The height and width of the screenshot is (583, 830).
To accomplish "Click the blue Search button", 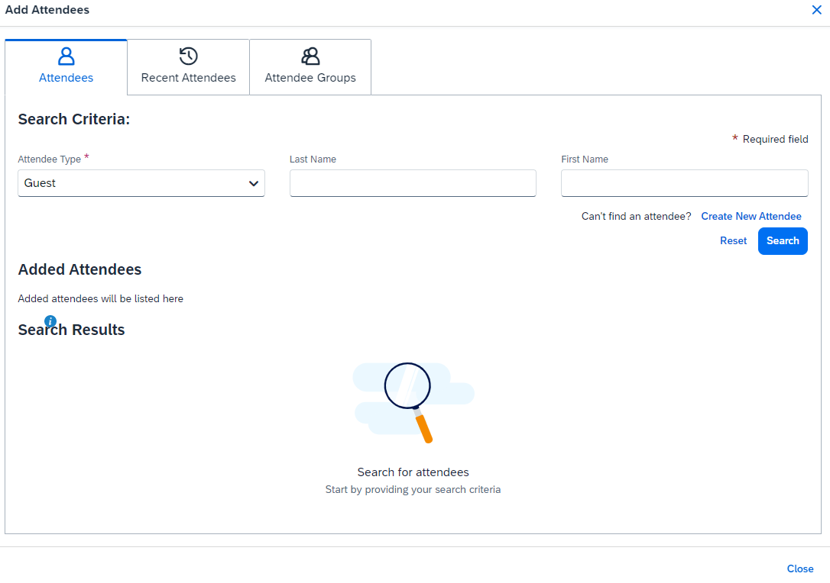I will coord(783,241).
